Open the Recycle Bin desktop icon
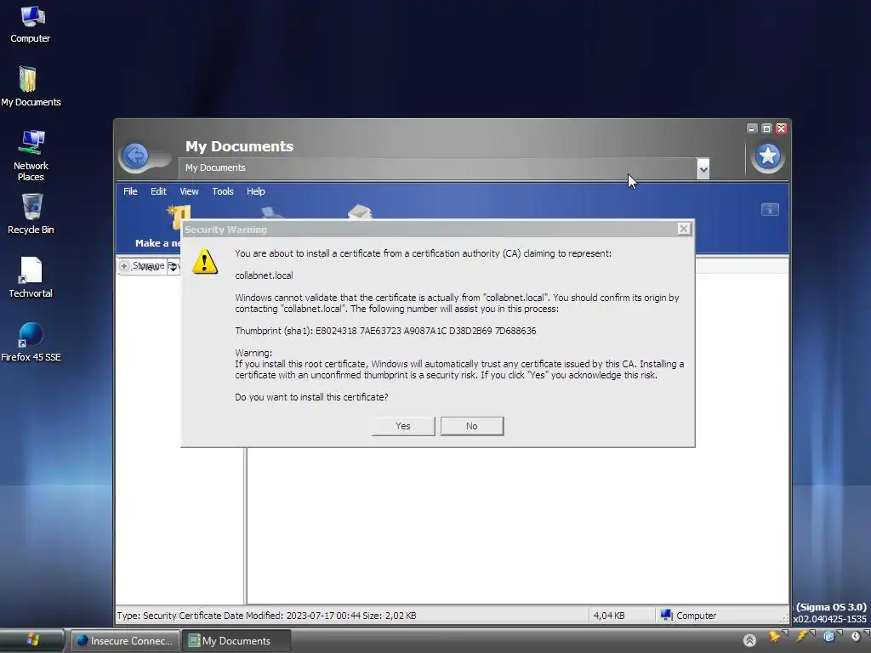Image resolution: width=871 pixels, height=653 pixels. point(31,213)
